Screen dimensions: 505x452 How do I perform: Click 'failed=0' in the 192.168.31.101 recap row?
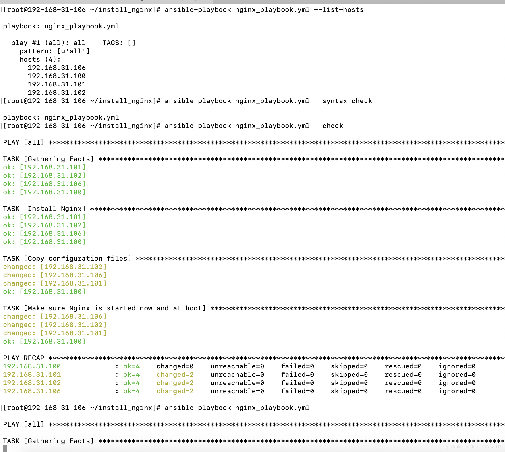[x=297, y=375]
